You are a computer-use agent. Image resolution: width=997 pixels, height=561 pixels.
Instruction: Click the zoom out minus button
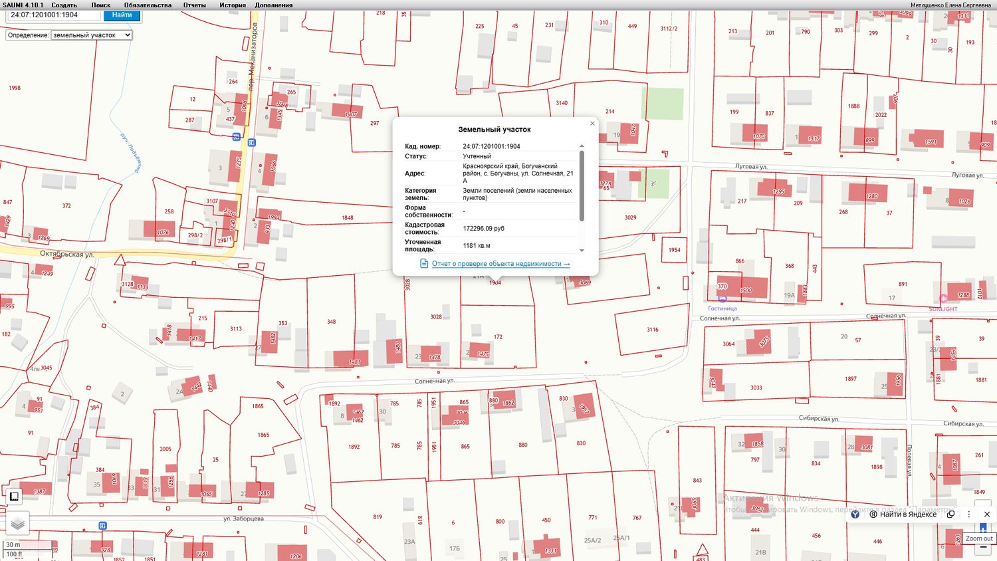pyautogui.click(x=983, y=548)
